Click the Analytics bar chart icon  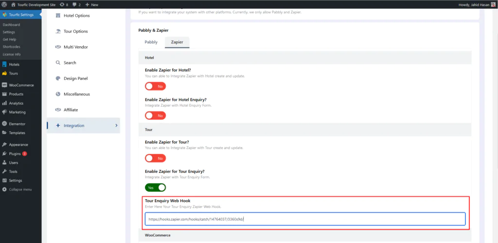[x=4, y=103]
